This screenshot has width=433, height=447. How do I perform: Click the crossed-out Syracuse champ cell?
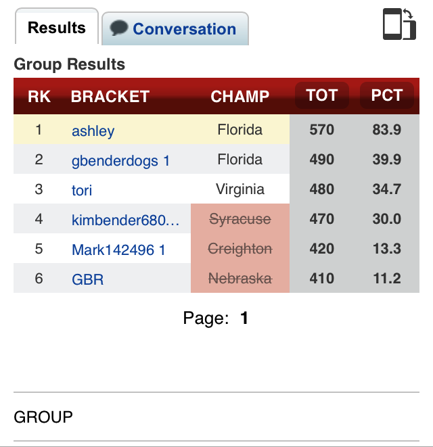pyautogui.click(x=240, y=219)
